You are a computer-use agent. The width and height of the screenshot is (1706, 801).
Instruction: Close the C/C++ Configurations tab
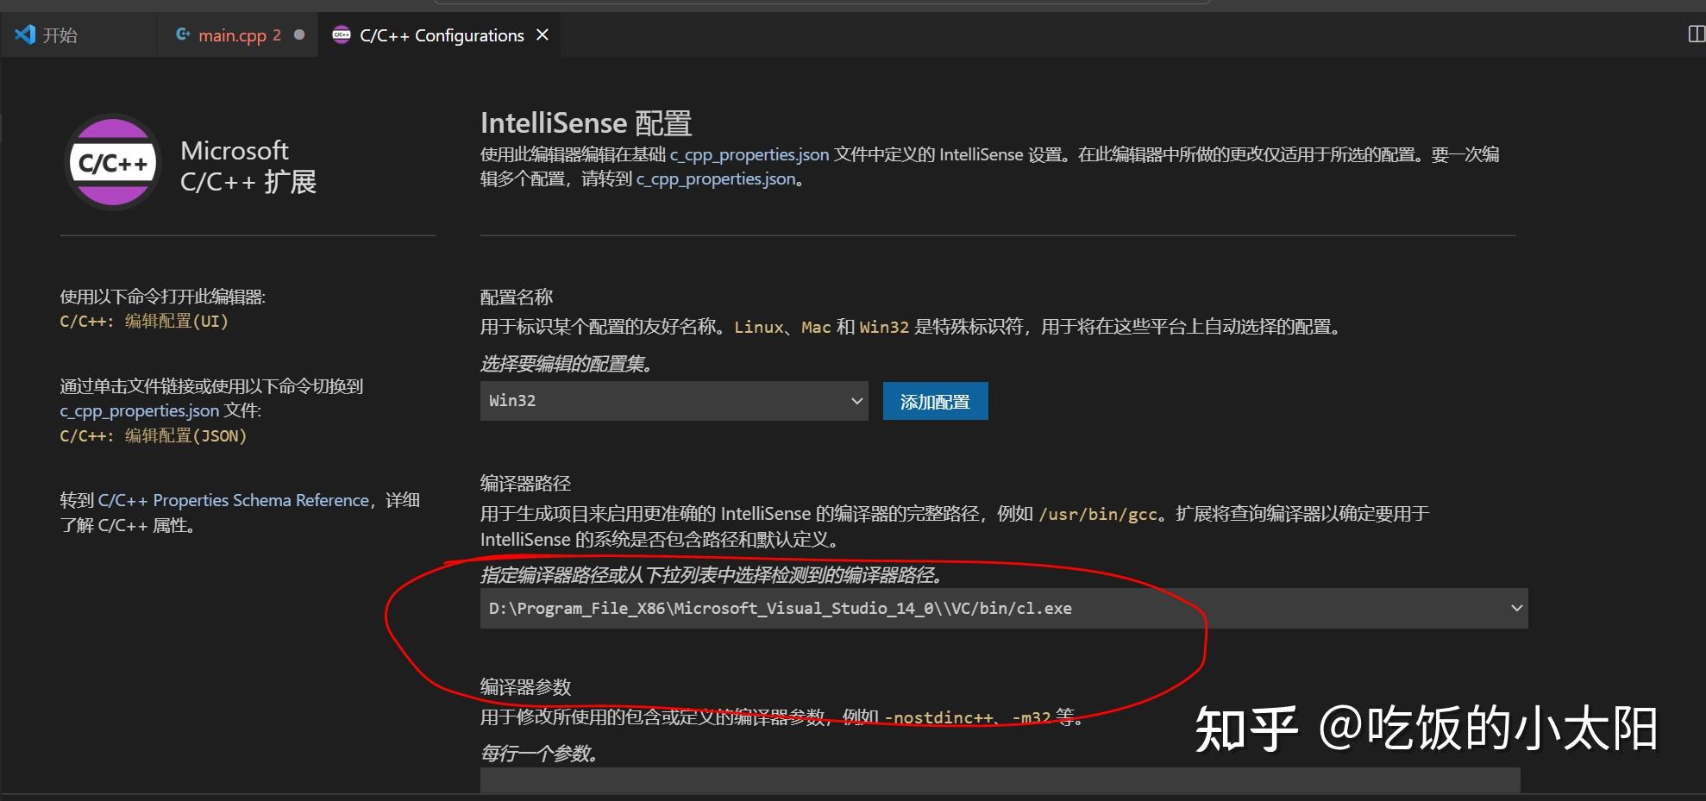tap(543, 34)
